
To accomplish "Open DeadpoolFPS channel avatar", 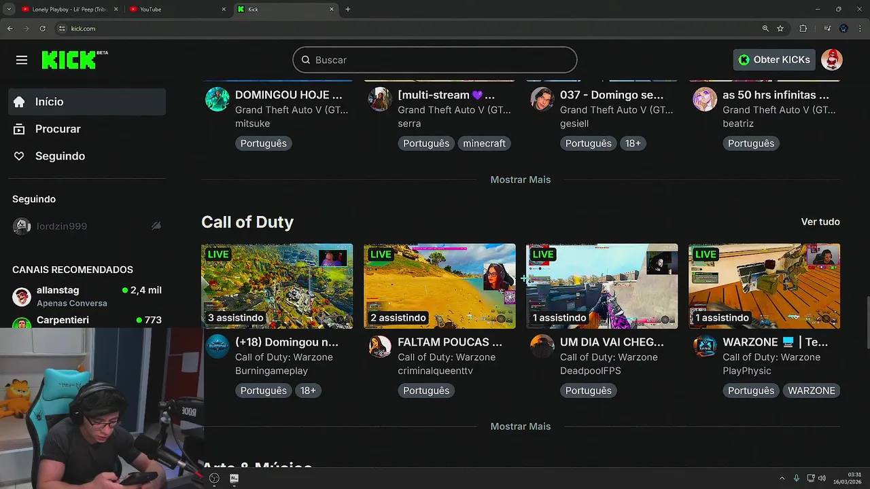I will [x=542, y=346].
